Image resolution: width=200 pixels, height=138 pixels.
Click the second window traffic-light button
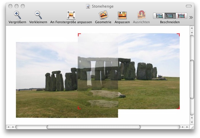tap(17, 6)
